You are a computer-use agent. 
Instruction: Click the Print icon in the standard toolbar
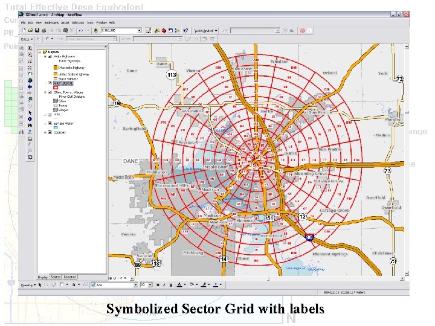pyautogui.click(x=43, y=31)
